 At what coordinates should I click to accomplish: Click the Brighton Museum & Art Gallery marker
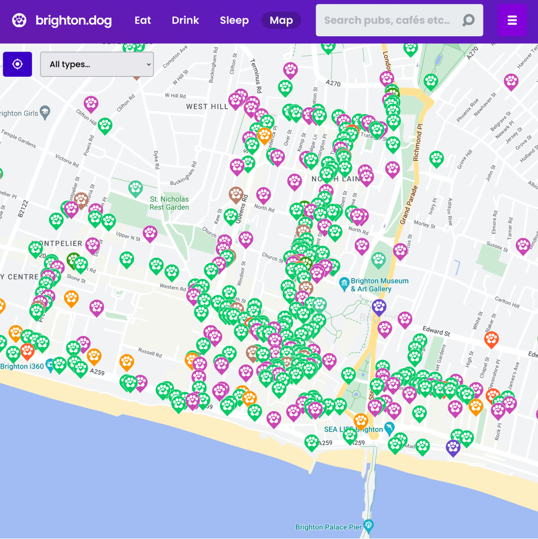point(344,284)
